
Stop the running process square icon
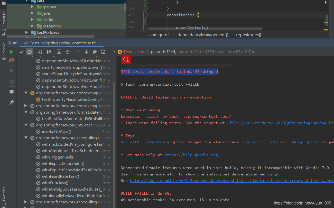12,71
